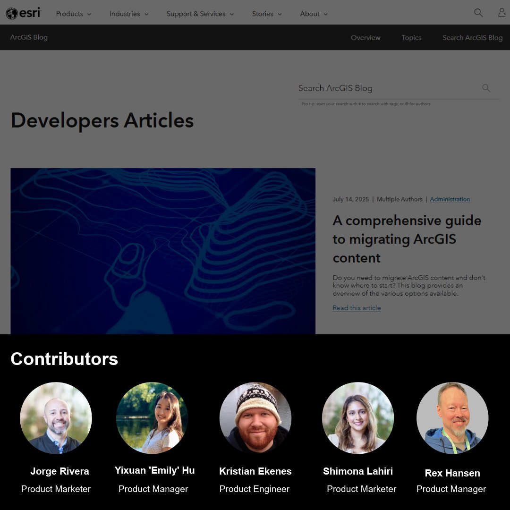
Task: Select the name Rex Hansen
Action: click(x=452, y=473)
